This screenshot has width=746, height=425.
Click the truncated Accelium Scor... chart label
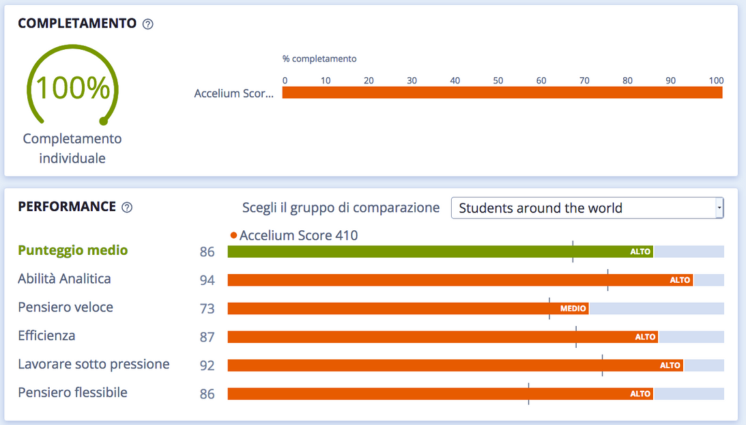(234, 94)
